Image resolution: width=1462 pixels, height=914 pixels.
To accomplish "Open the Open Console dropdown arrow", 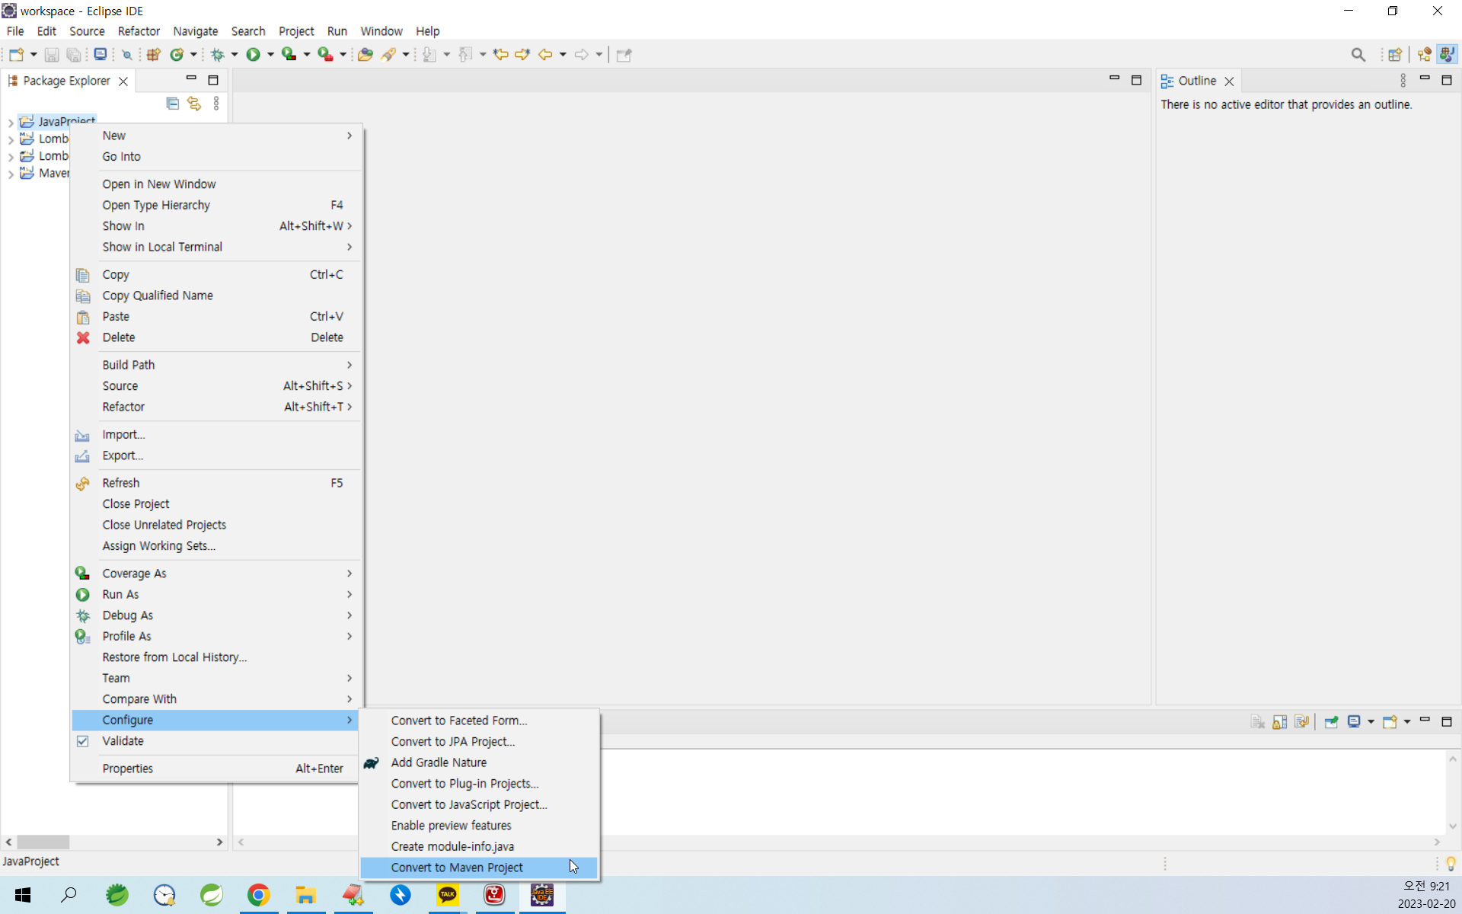I will [x=1406, y=722].
